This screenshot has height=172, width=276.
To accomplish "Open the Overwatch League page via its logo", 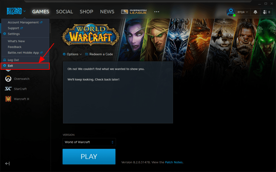I will (x=134, y=12).
